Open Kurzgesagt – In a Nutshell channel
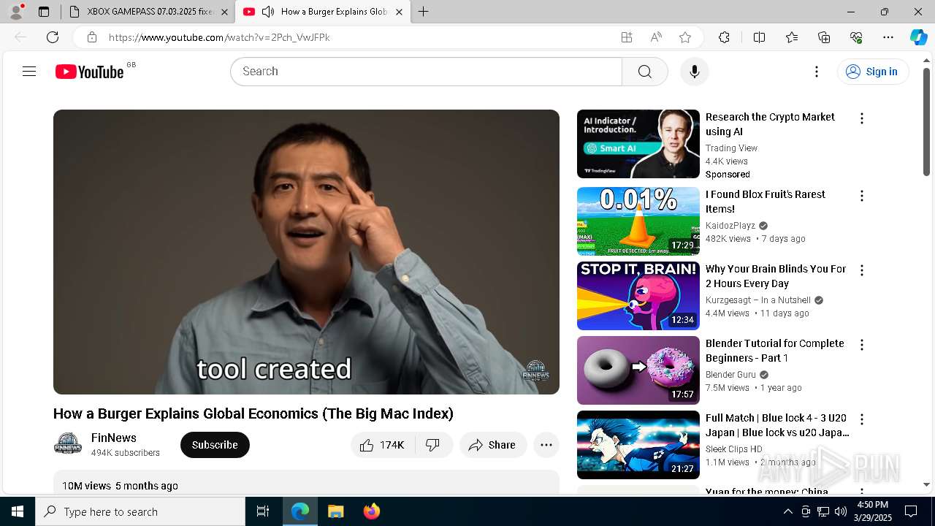The width and height of the screenshot is (935, 526). 758,300
